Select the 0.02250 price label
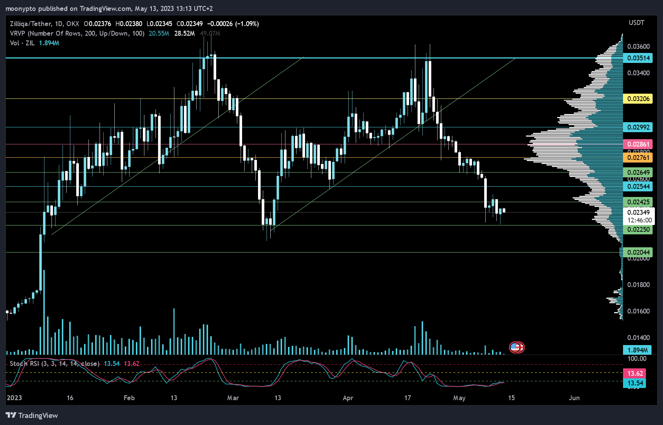 point(638,230)
